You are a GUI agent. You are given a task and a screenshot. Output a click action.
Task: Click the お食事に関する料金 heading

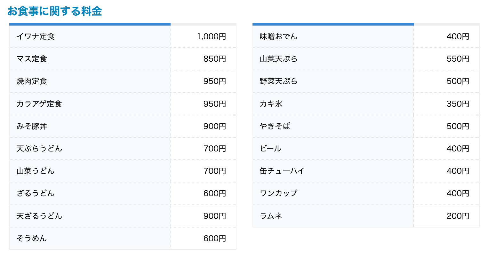tap(54, 11)
